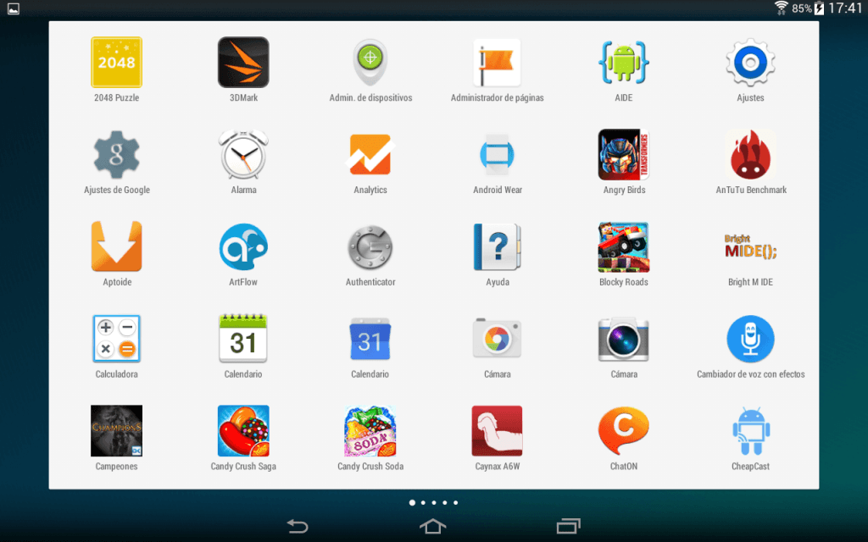Open AnTuTu Benchmark
Viewport: 868px width, 542px height.
point(749,154)
